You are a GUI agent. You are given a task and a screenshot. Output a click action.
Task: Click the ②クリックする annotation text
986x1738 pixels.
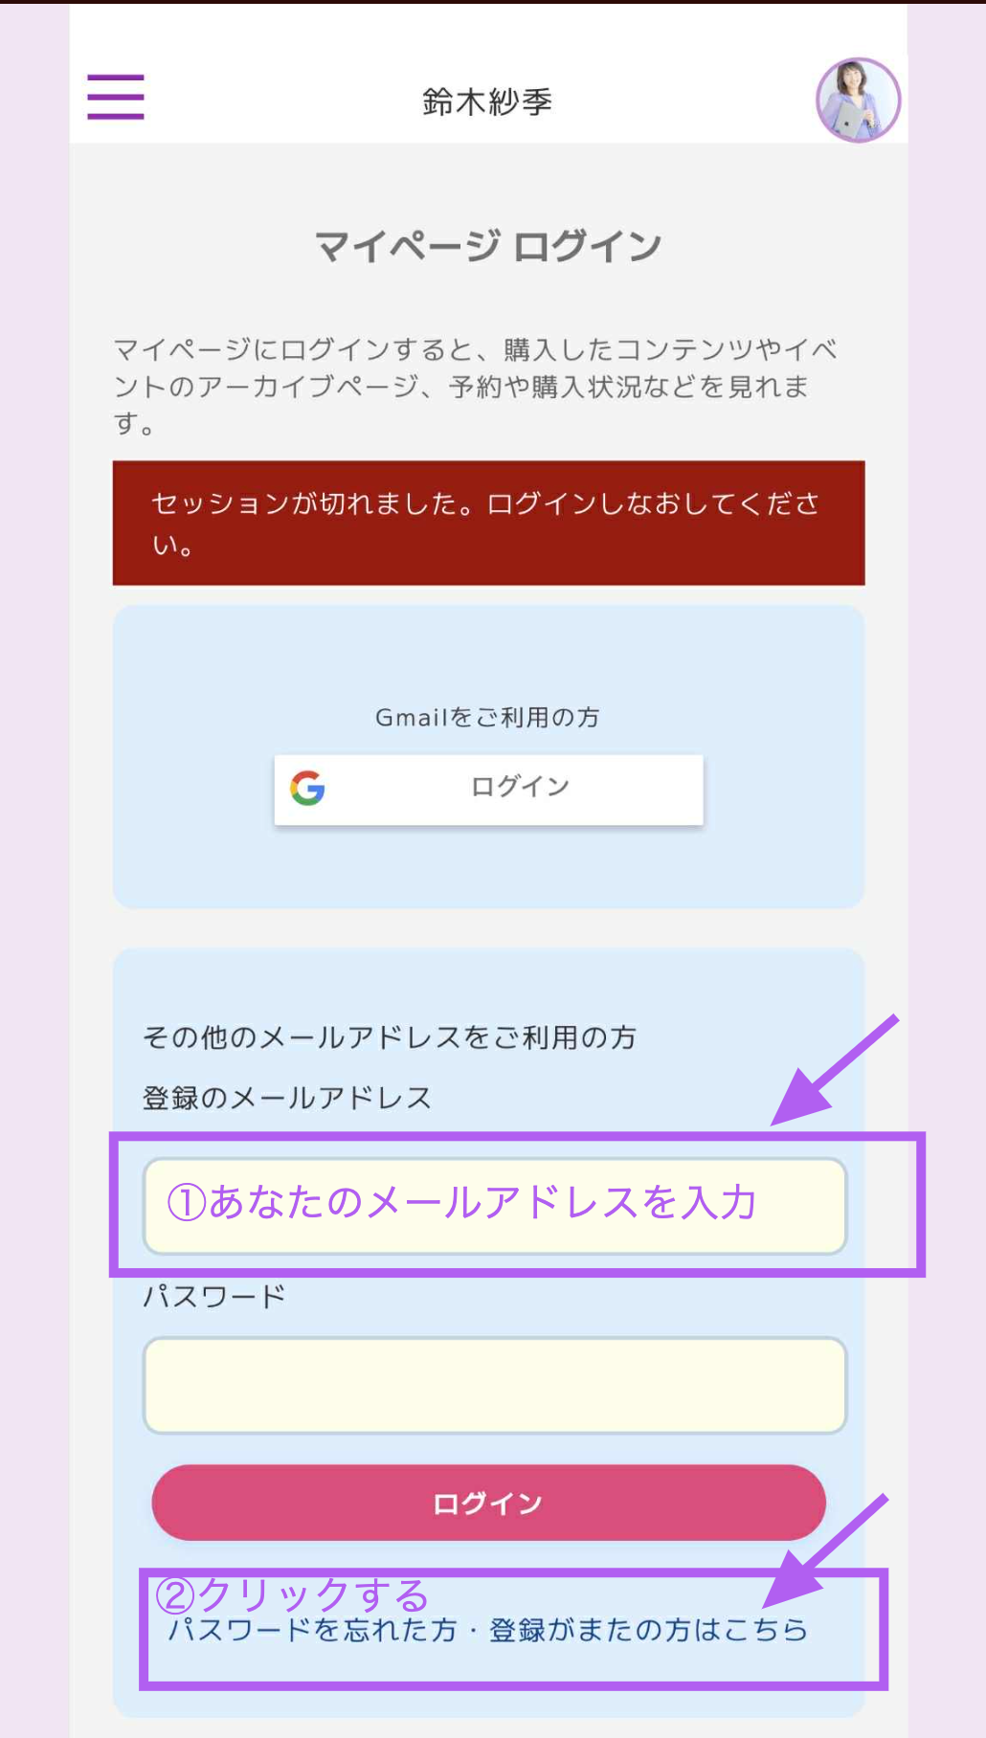pyautogui.click(x=292, y=1594)
